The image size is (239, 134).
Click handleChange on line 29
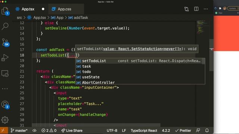[93, 115]
